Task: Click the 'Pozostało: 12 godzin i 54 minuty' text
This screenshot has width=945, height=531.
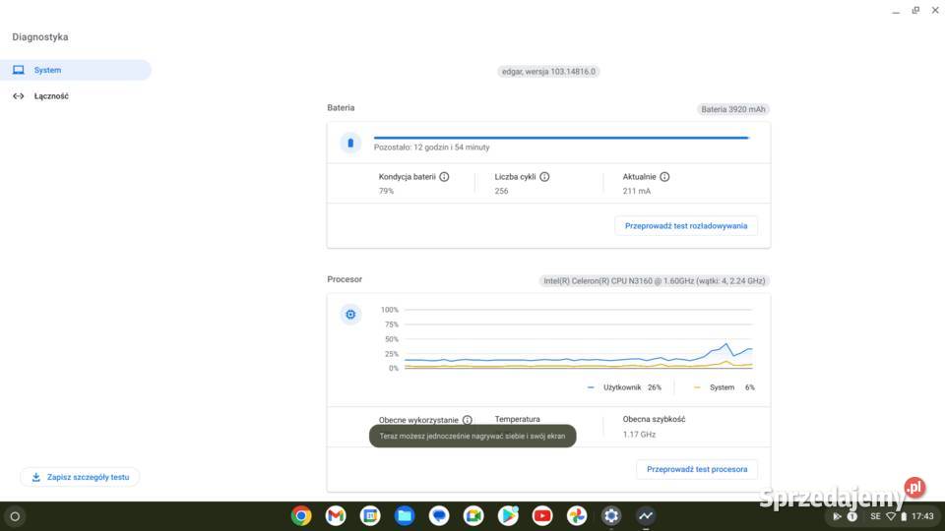Action: (x=431, y=147)
